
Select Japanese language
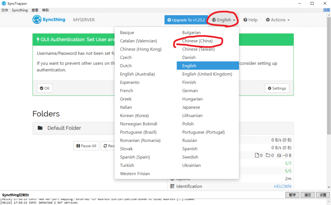(x=191, y=107)
